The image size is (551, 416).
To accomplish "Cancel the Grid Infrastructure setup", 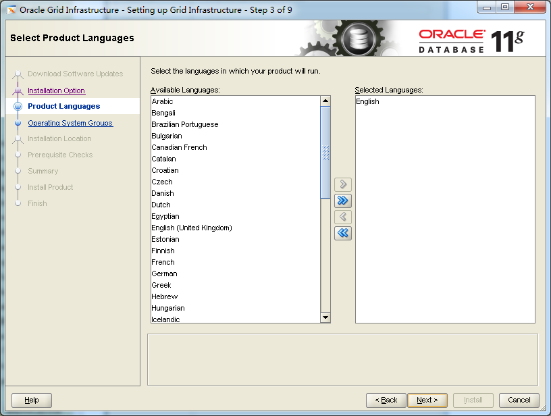I will pyautogui.click(x=519, y=400).
